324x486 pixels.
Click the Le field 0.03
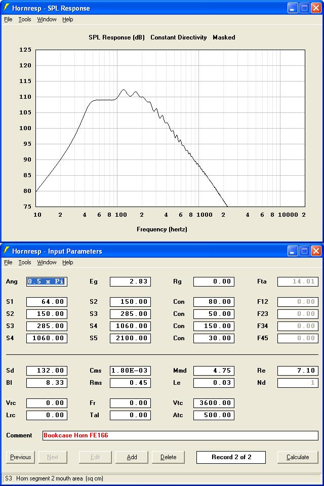[x=214, y=383]
